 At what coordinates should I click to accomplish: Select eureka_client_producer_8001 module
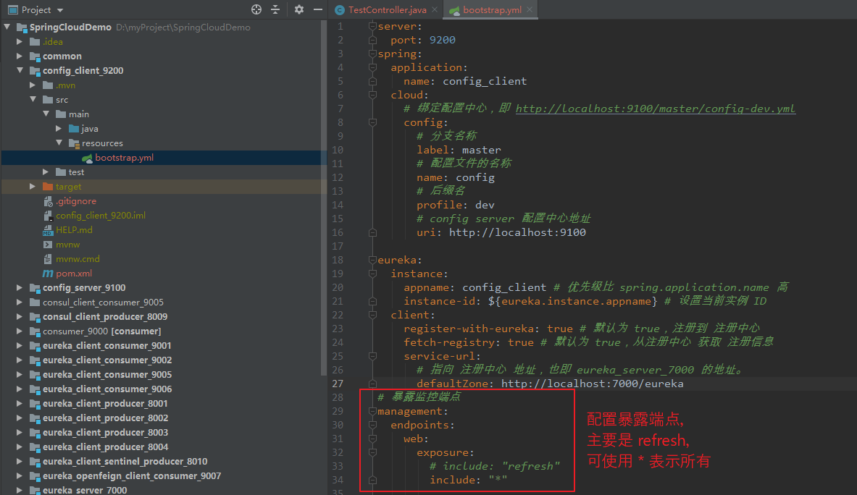[105, 403]
